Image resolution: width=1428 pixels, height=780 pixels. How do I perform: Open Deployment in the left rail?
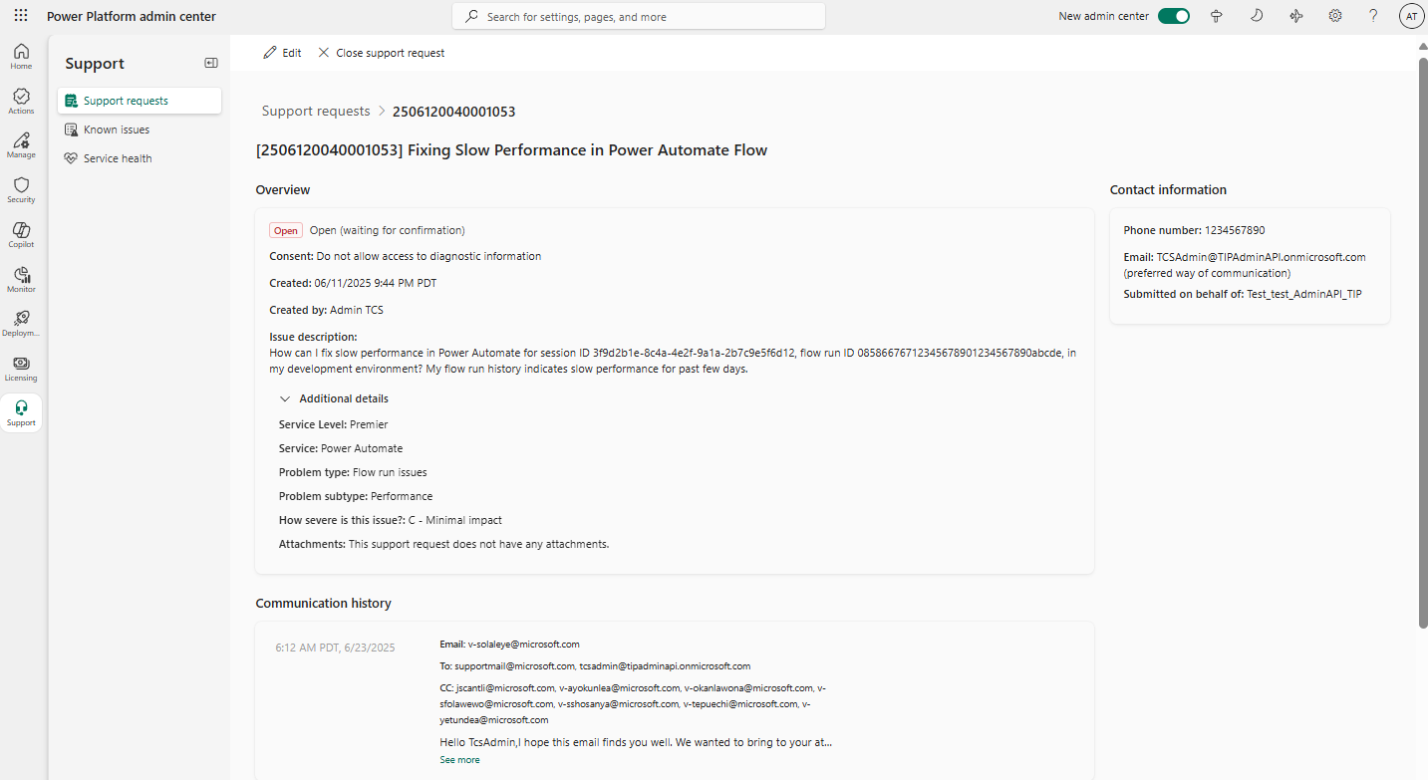(21, 324)
